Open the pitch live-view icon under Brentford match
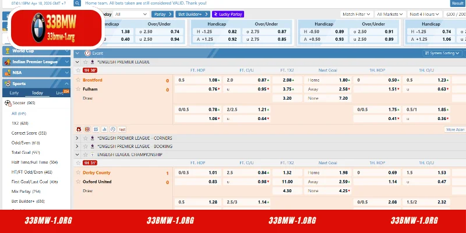The image size is (466, 233). [96, 129]
